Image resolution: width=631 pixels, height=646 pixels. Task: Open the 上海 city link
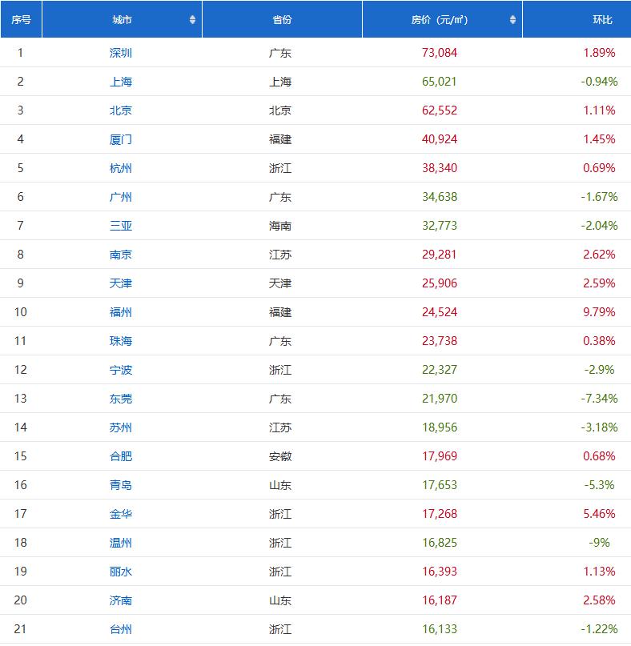click(121, 82)
